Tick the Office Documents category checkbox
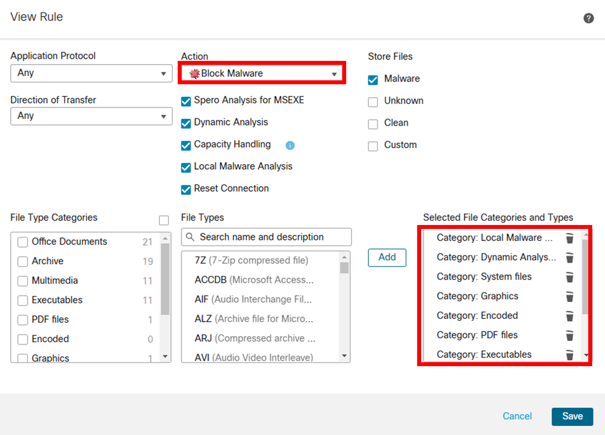This screenshot has height=435, width=605. tap(22, 242)
